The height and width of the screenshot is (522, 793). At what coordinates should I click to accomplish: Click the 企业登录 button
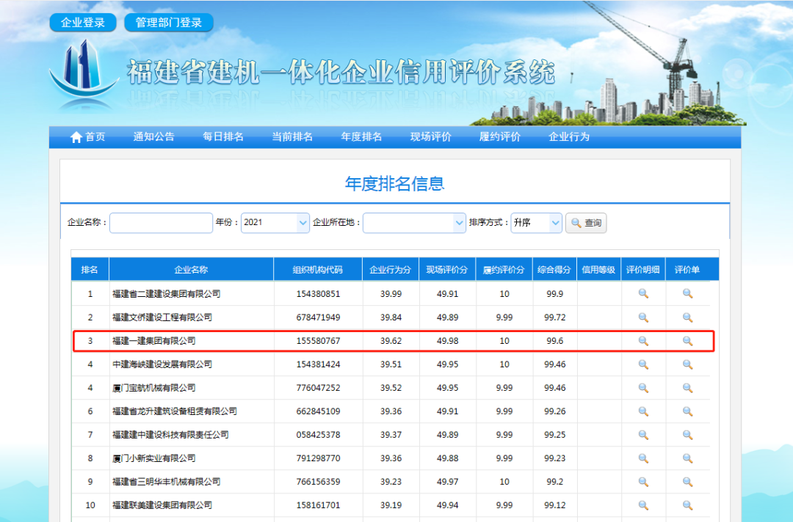click(x=83, y=23)
